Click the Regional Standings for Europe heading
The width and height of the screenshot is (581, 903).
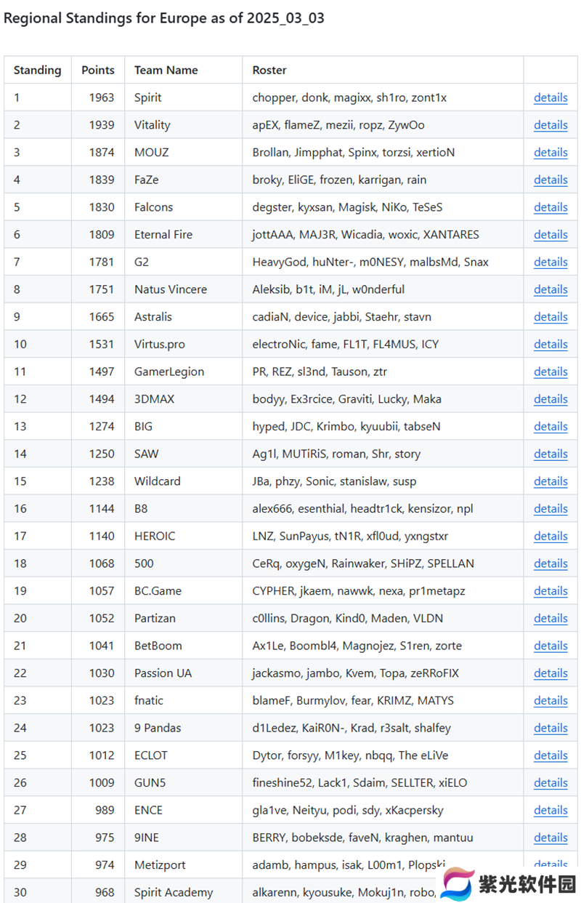coord(164,18)
